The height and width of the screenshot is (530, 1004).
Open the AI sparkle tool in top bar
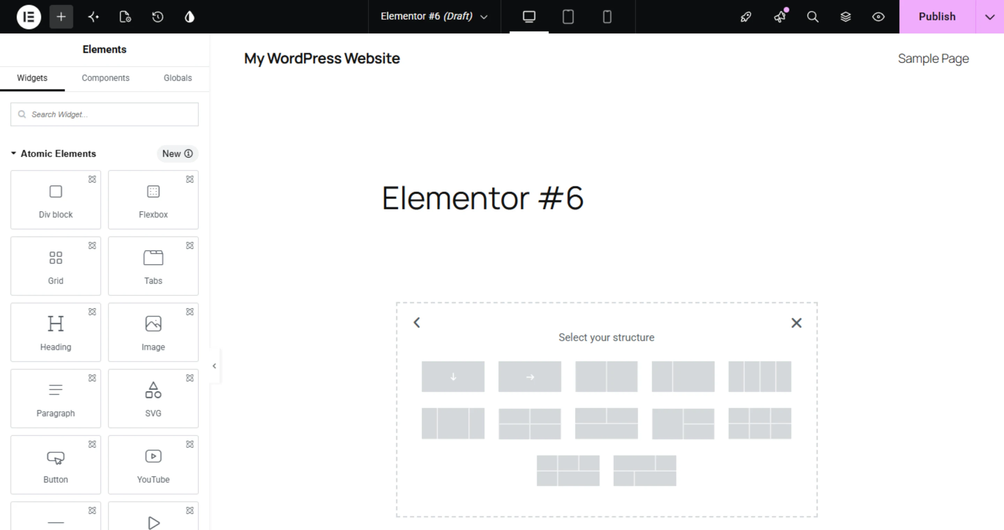pos(93,17)
